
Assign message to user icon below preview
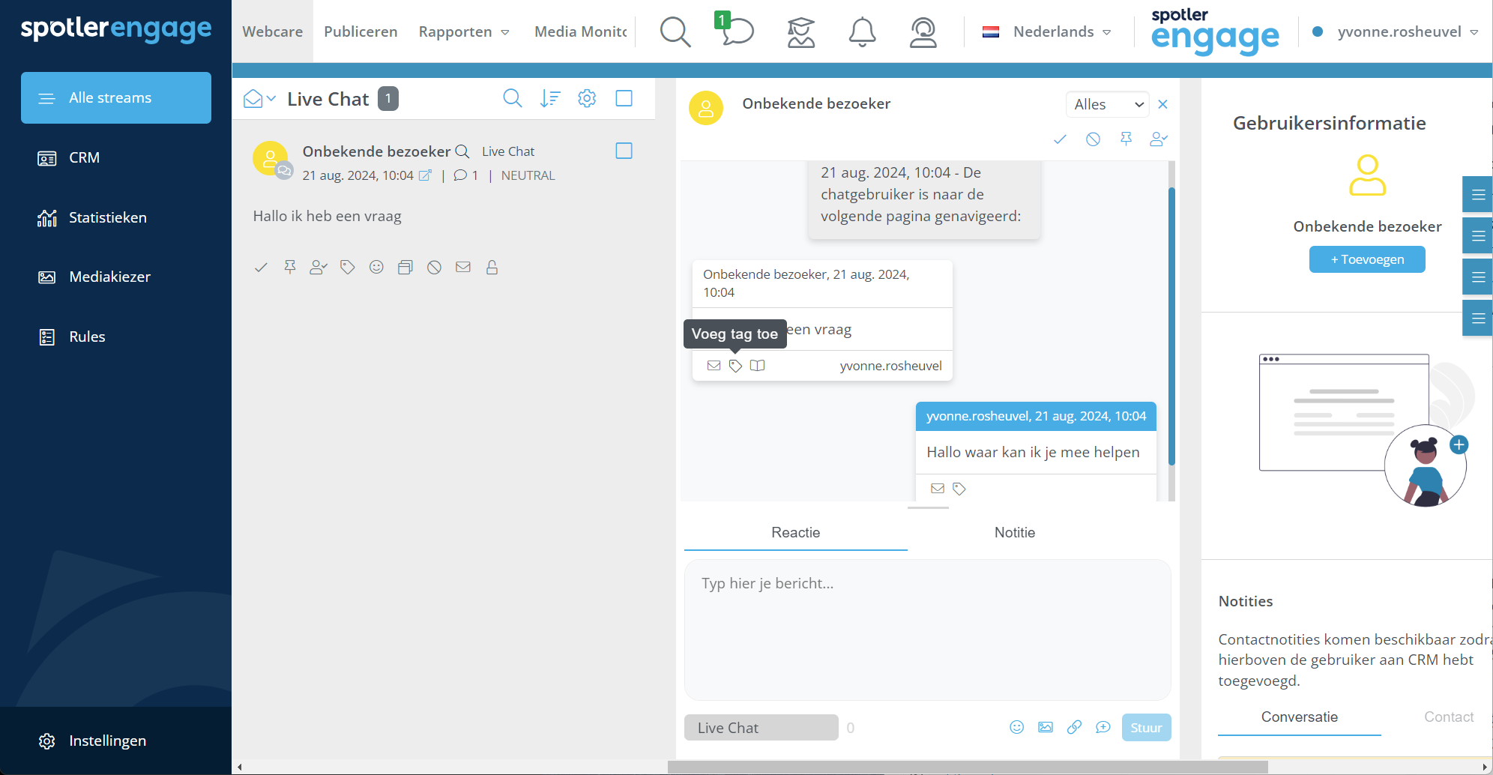[319, 267]
